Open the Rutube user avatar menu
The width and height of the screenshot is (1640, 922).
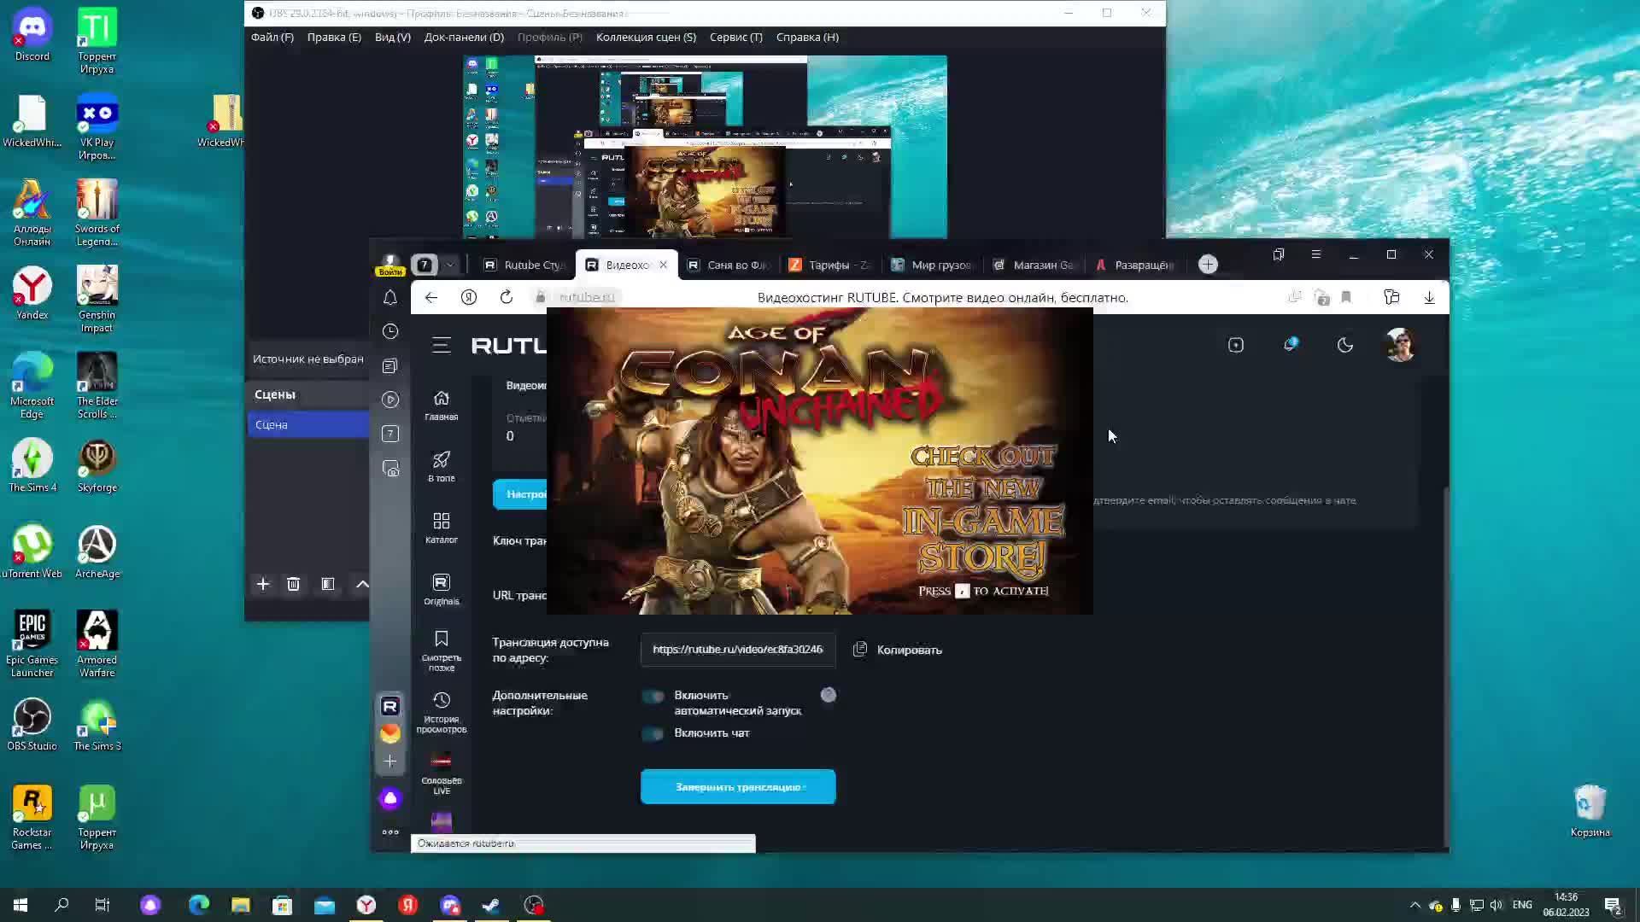click(x=1399, y=345)
